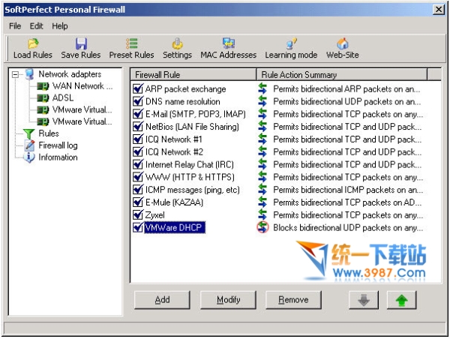Select the Zyxel rule name

pos(155,215)
